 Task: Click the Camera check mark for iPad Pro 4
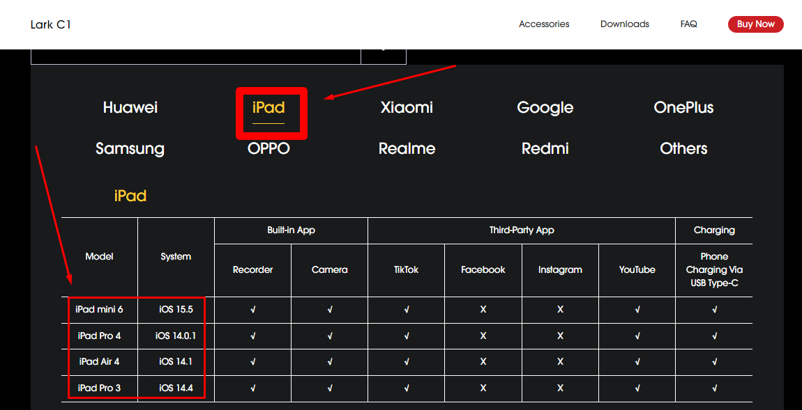pos(329,336)
